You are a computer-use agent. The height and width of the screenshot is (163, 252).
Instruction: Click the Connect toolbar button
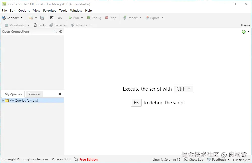click(10, 18)
